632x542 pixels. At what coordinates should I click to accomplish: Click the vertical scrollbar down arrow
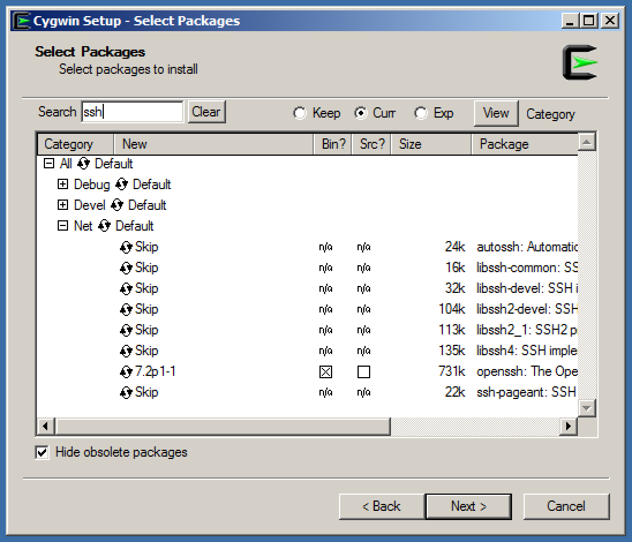[587, 409]
